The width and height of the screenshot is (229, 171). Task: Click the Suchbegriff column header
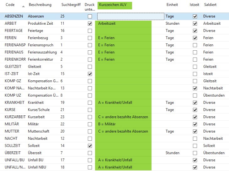pos(71,5)
